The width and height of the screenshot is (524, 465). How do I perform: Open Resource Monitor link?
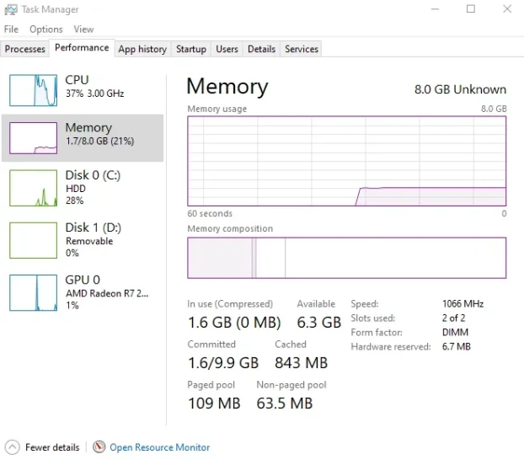(x=159, y=447)
